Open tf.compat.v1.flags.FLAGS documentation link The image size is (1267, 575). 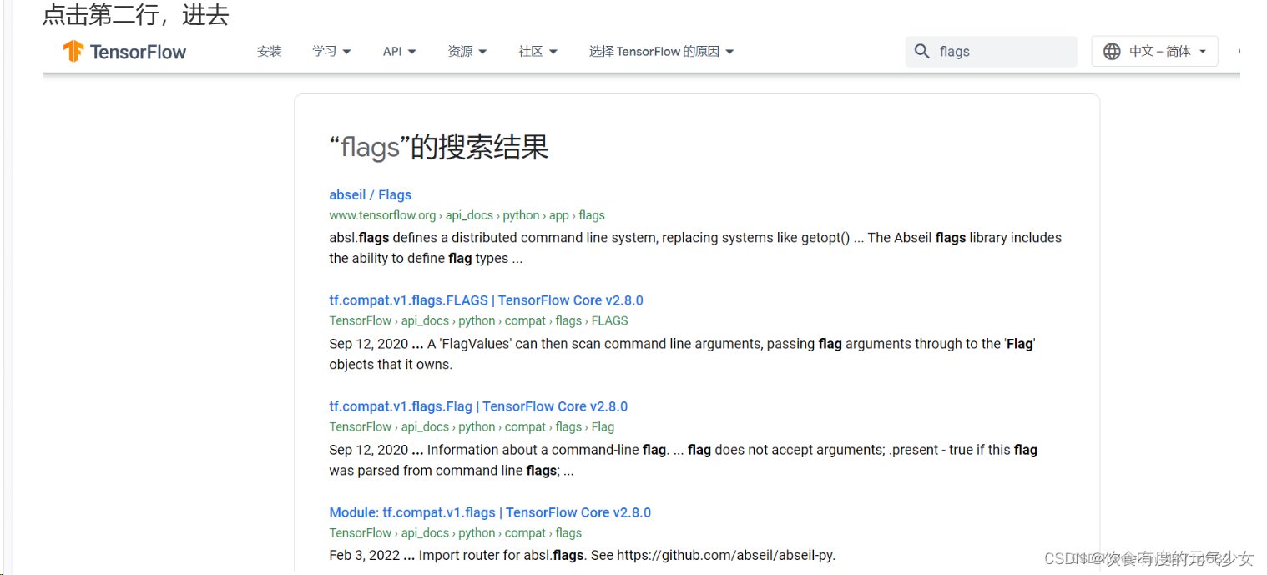(x=486, y=300)
